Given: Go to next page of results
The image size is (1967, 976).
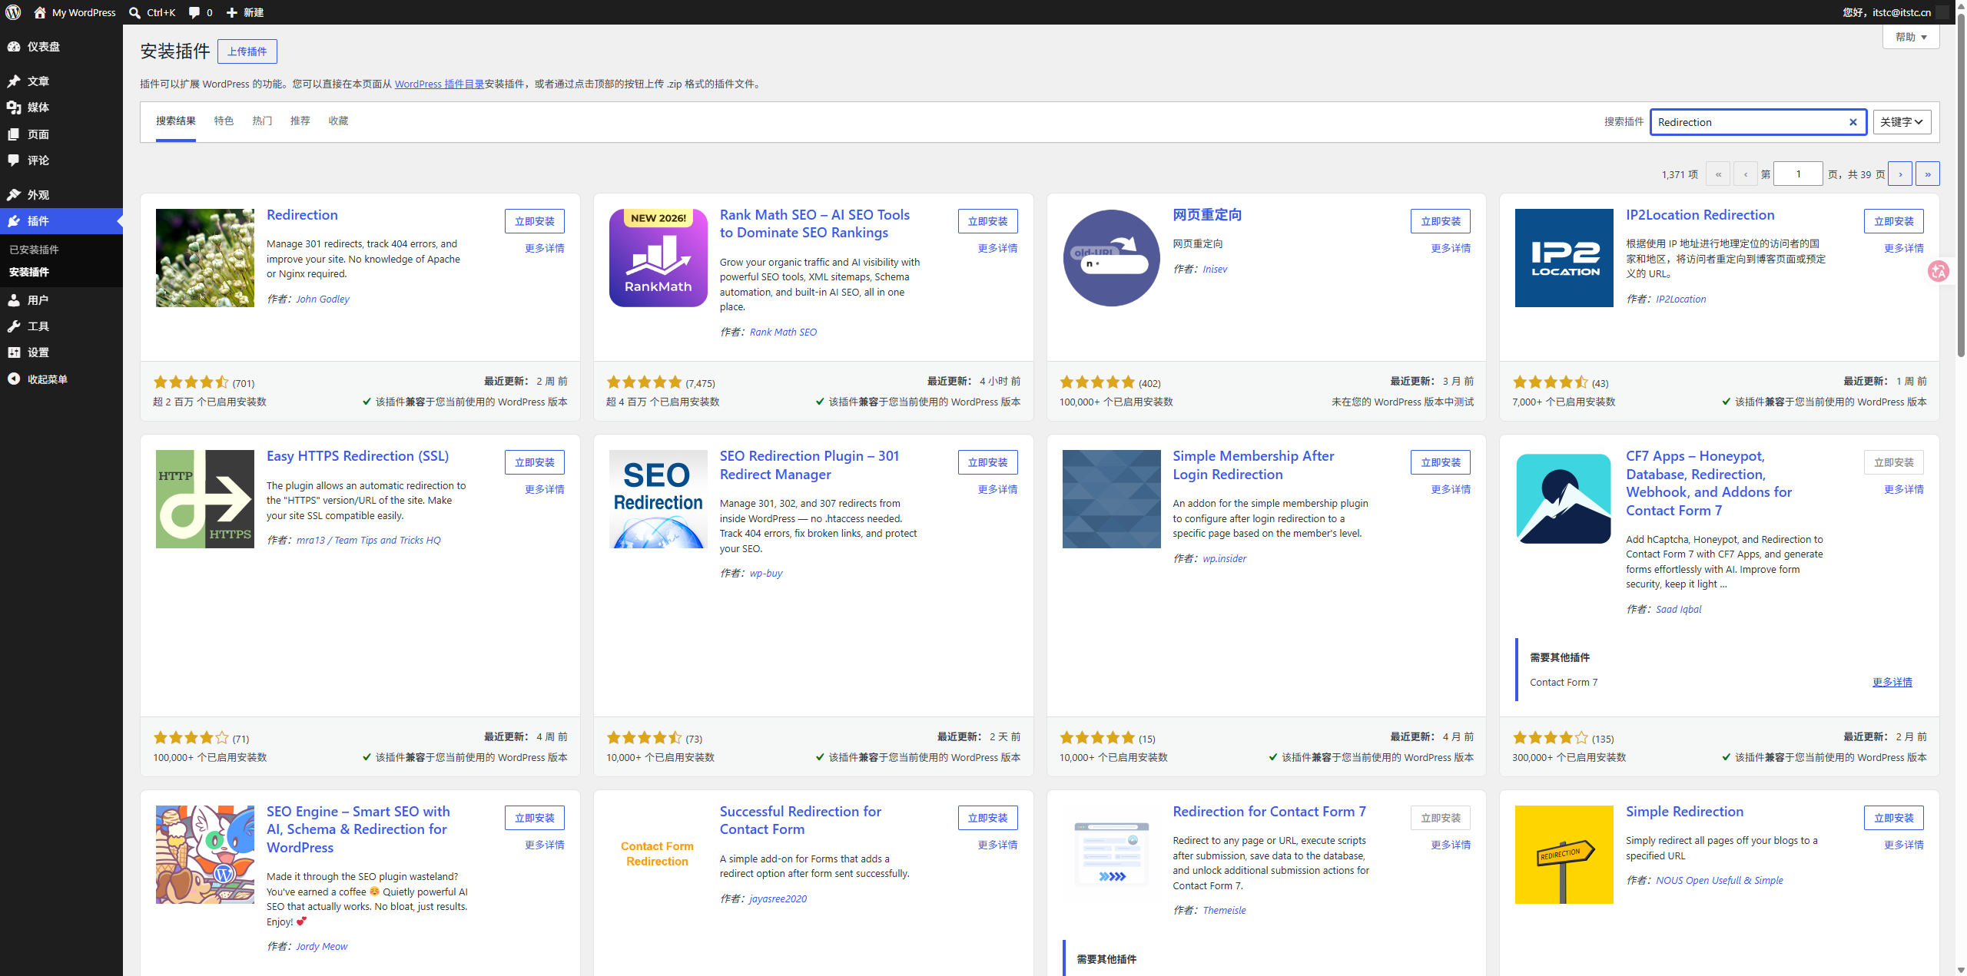Looking at the screenshot, I should [1900, 174].
